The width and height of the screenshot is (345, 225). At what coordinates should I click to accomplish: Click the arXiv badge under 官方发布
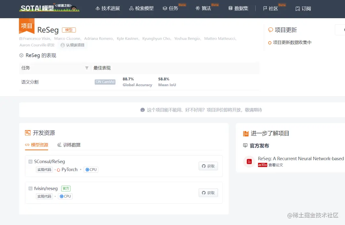[262, 165]
